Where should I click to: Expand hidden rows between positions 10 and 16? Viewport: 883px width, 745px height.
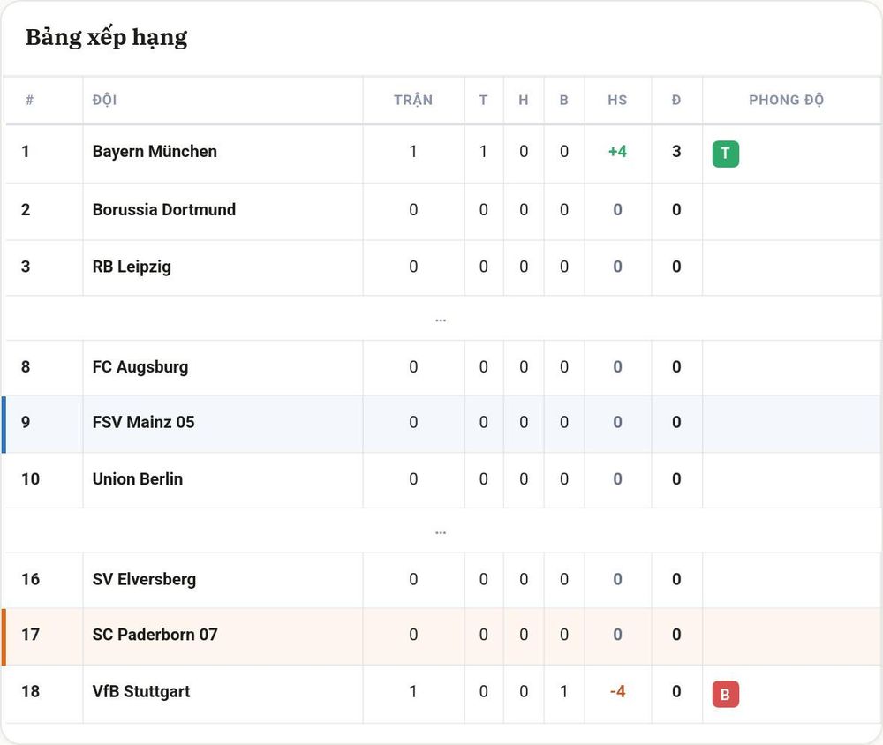(x=441, y=531)
